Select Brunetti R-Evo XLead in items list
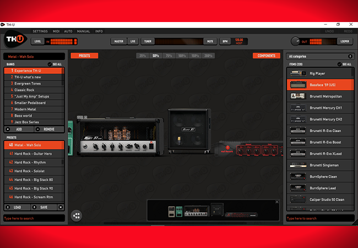The width and height of the screenshot is (358, 248). point(321,153)
